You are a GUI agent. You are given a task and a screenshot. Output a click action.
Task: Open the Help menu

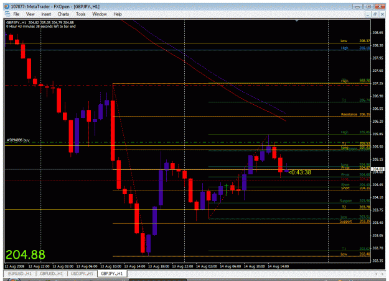(118, 14)
